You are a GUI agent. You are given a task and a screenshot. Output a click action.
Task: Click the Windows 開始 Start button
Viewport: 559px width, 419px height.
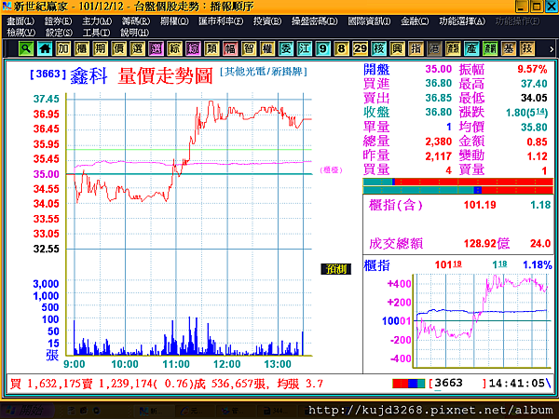(27, 411)
